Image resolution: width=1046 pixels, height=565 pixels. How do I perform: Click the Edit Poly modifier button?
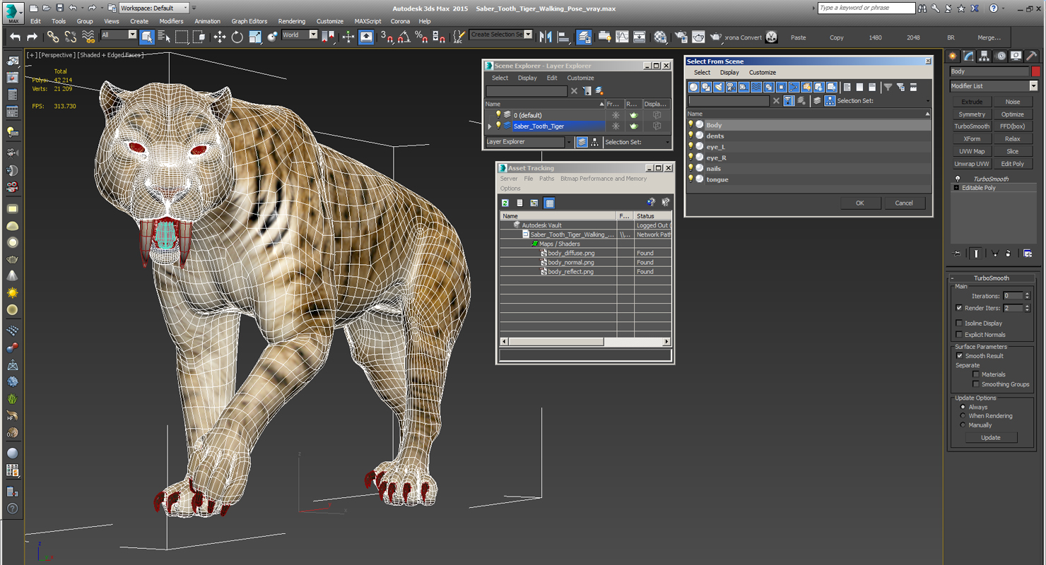click(1012, 164)
